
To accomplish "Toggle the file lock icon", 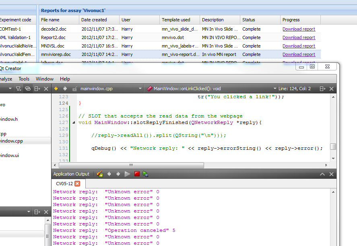I will 75,89.
